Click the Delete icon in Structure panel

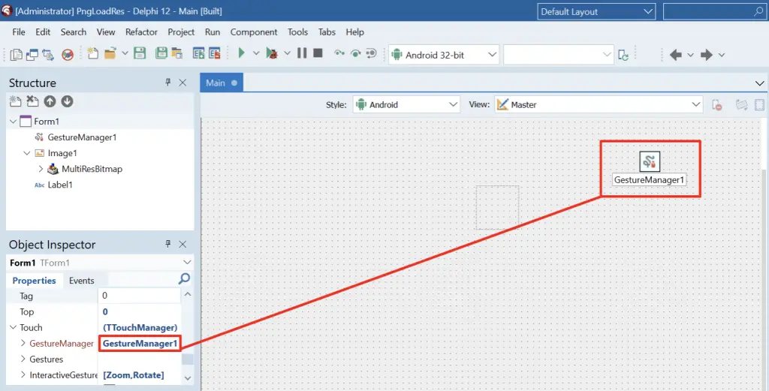pos(32,101)
